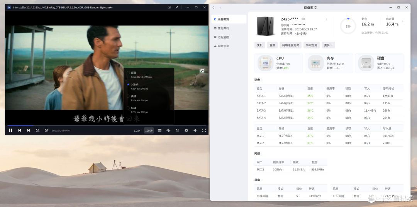Select original quality option

coord(149,75)
